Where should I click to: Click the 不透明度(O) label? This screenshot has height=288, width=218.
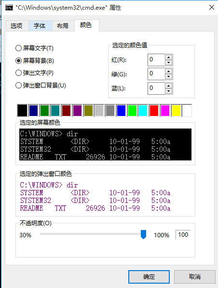tap(36, 223)
